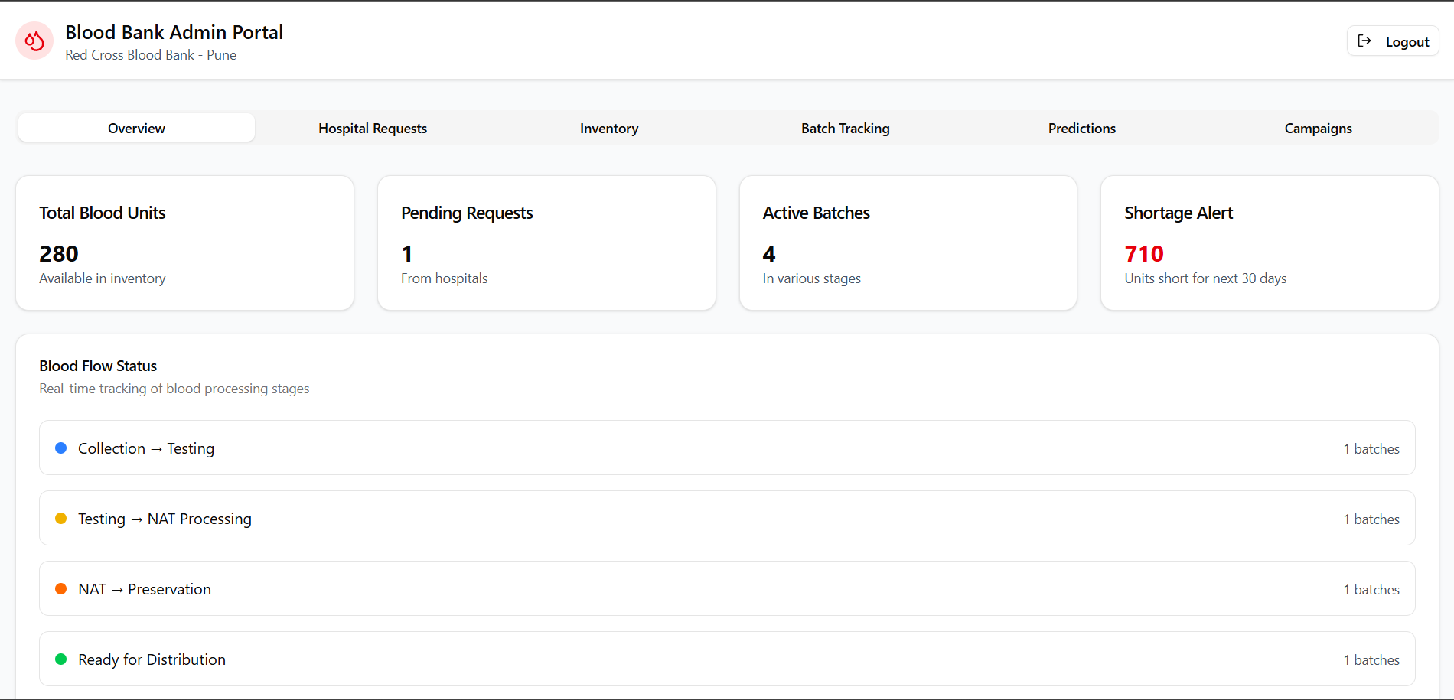Viewport: 1454px width, 700px height.
Task: Click the yellow dot beside Testing → NAT Processing
Action: click(61, 519)
